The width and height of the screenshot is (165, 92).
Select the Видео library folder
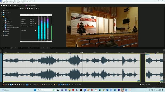point(8,29)
